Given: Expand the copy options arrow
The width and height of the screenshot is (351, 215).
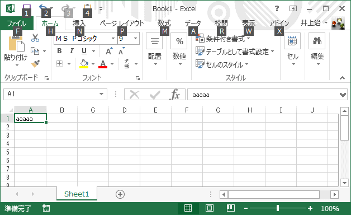Looking at the screenshot, I should (x=44, y=51).
